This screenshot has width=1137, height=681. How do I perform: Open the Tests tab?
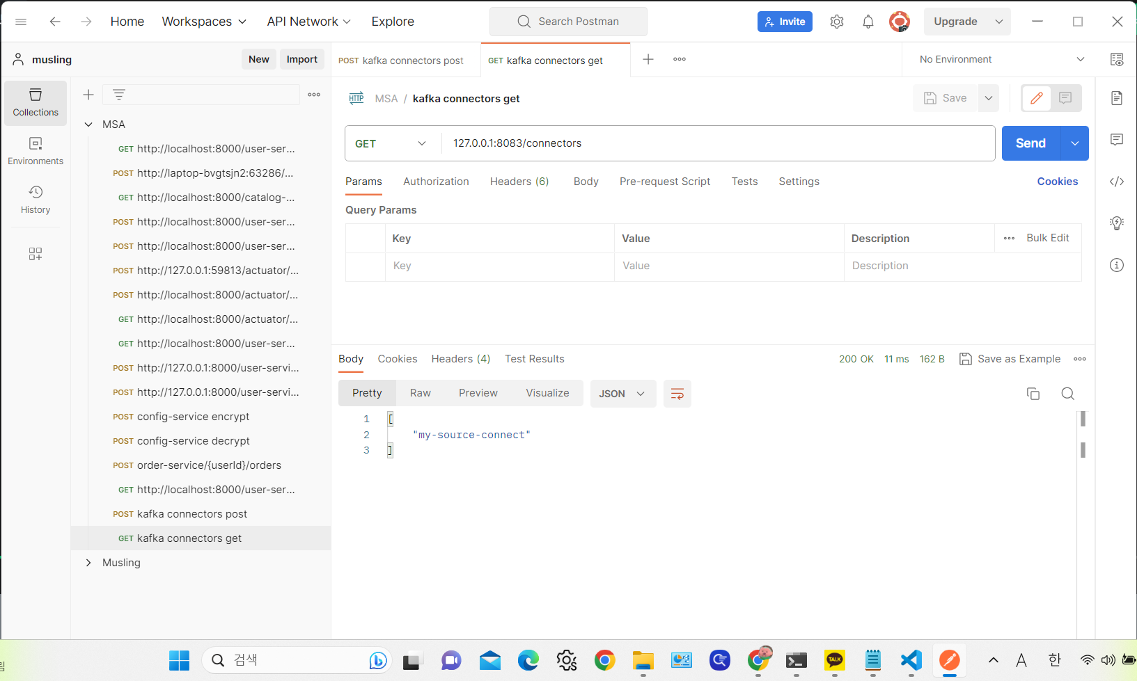click(x=744, y=182)
